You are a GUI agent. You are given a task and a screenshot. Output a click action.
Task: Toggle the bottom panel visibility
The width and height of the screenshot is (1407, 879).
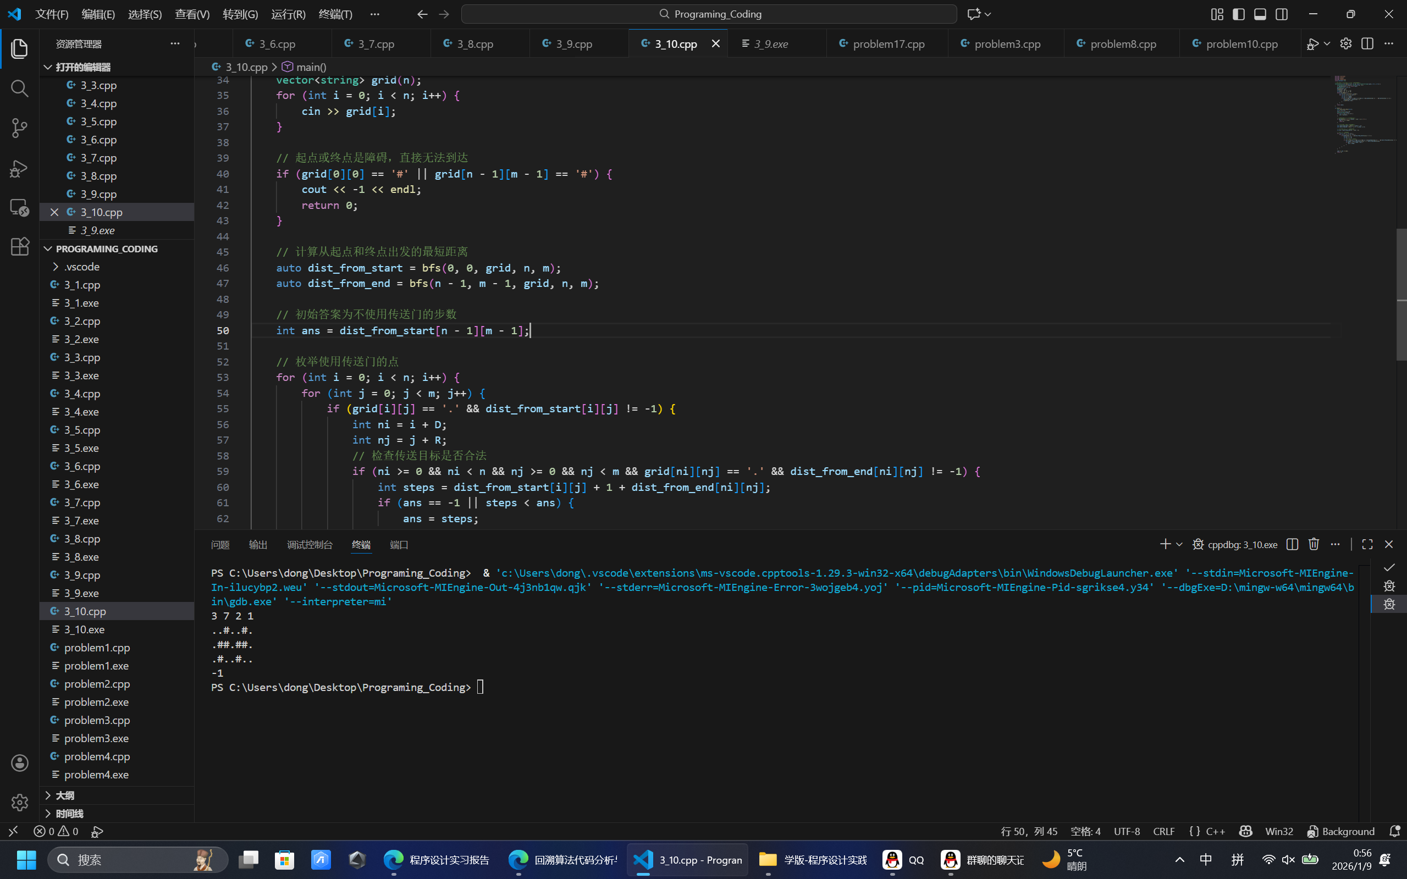pos(1260,14)
